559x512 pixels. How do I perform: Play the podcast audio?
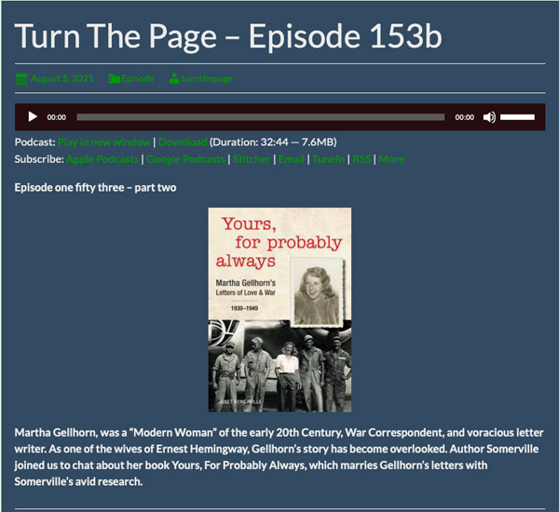tap(33, 117)
